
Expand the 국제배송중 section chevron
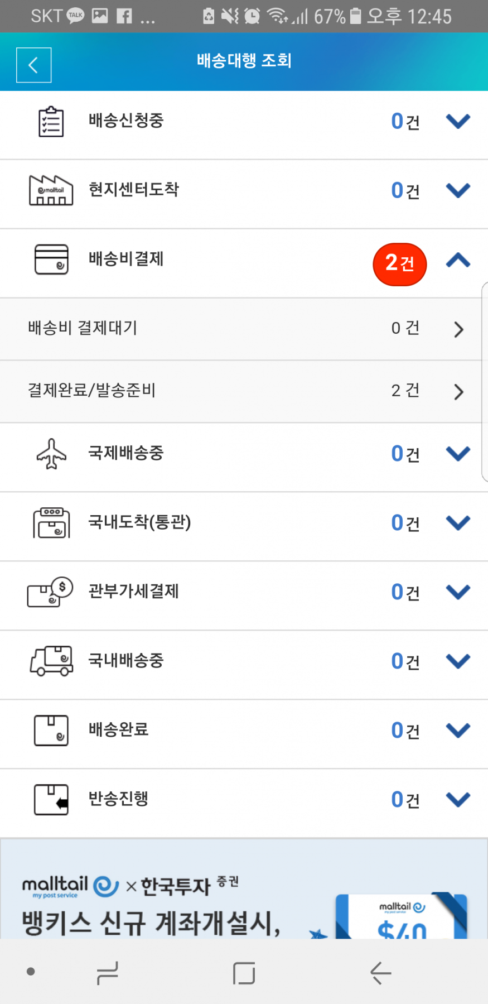point(458,454)
